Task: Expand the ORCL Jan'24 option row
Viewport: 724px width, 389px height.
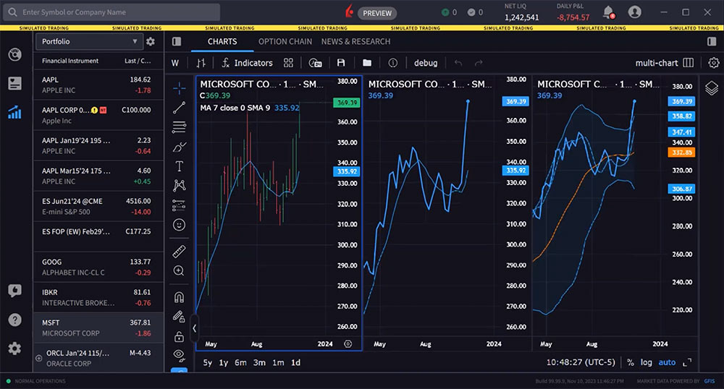Action: pos(38,358)
